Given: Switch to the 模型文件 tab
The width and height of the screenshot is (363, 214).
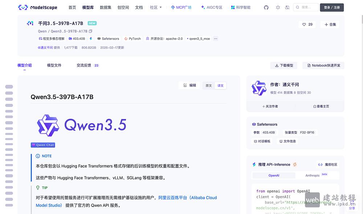Looking at the screenshot, I should 54,65.
